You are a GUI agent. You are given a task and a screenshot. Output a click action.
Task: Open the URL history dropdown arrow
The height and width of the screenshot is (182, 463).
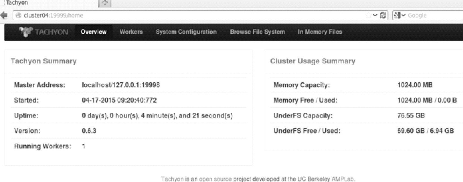click(375, 15)
